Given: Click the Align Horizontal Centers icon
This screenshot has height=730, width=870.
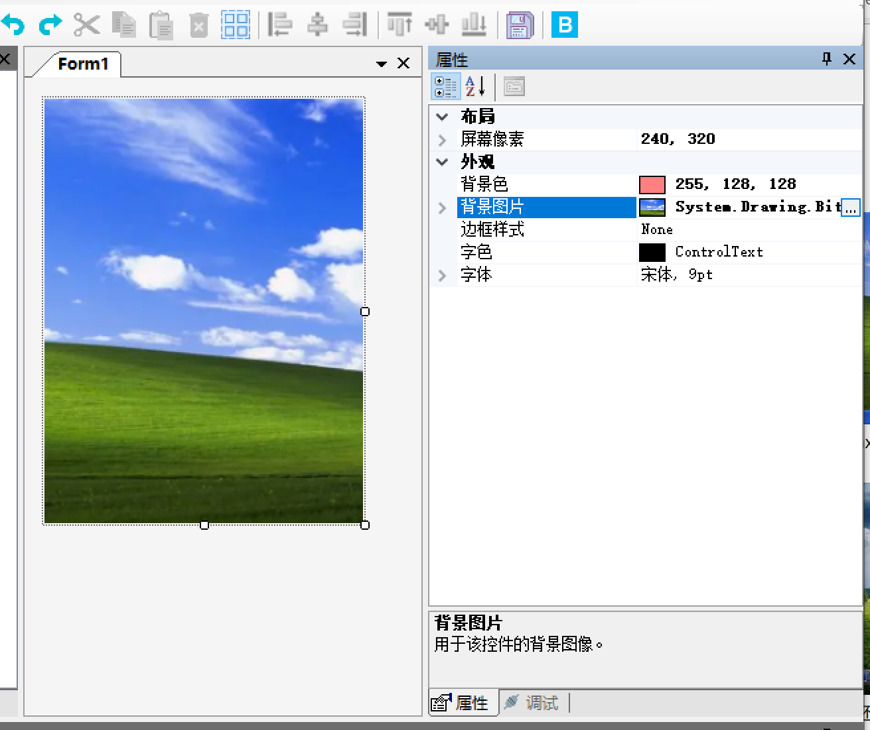Looking at the screenshot, I should pyautogui.click(x=318, y=25).
